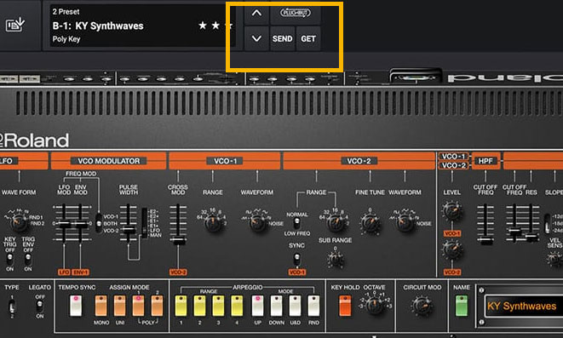
Task: Click the CIRCUIT MOD knob
Action: pos(422,306)
